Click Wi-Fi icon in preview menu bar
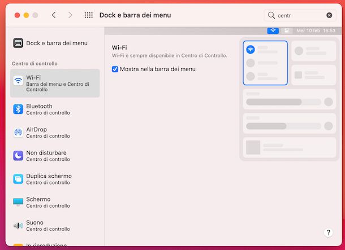This screenshot has width=345, height=250. click(273, 30)
